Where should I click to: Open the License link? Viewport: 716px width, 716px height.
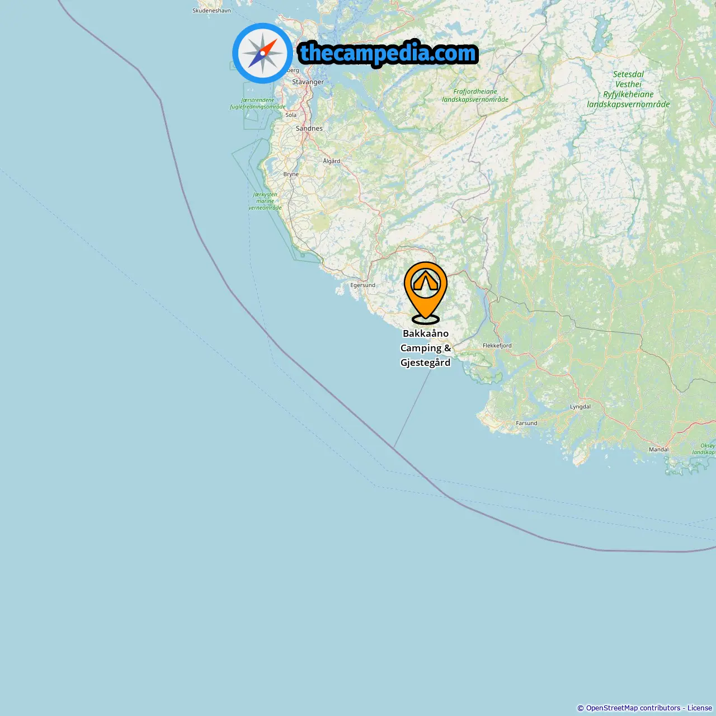click(699, 708)
